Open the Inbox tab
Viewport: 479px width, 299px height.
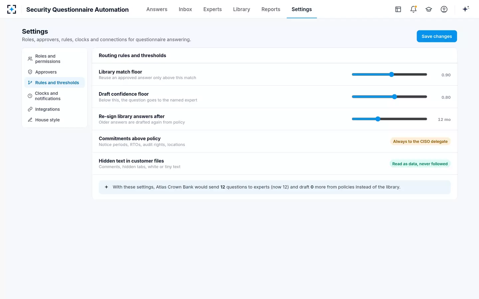point(185,9)
